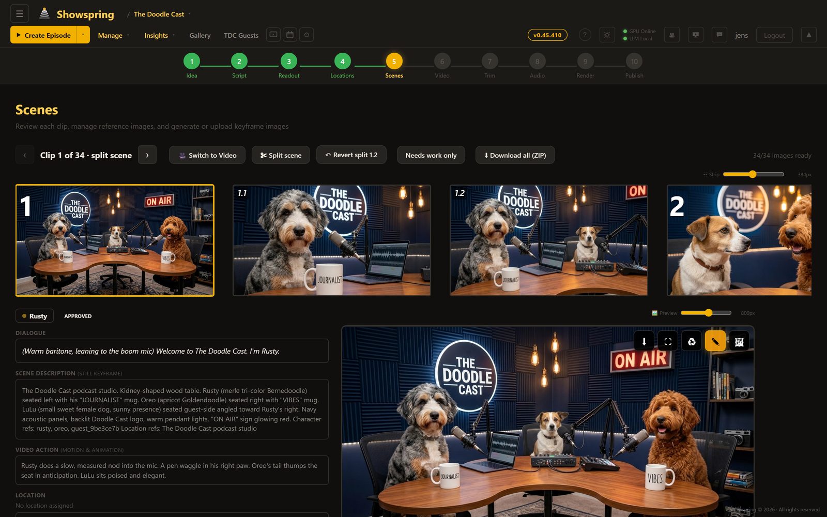View the preview image fullscreen
The height and width of the screenshot is (517, 827).
pos(668,341)
